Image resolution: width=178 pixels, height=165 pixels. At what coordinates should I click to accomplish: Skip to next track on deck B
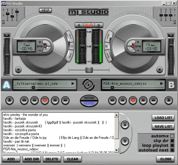point(154,100)
